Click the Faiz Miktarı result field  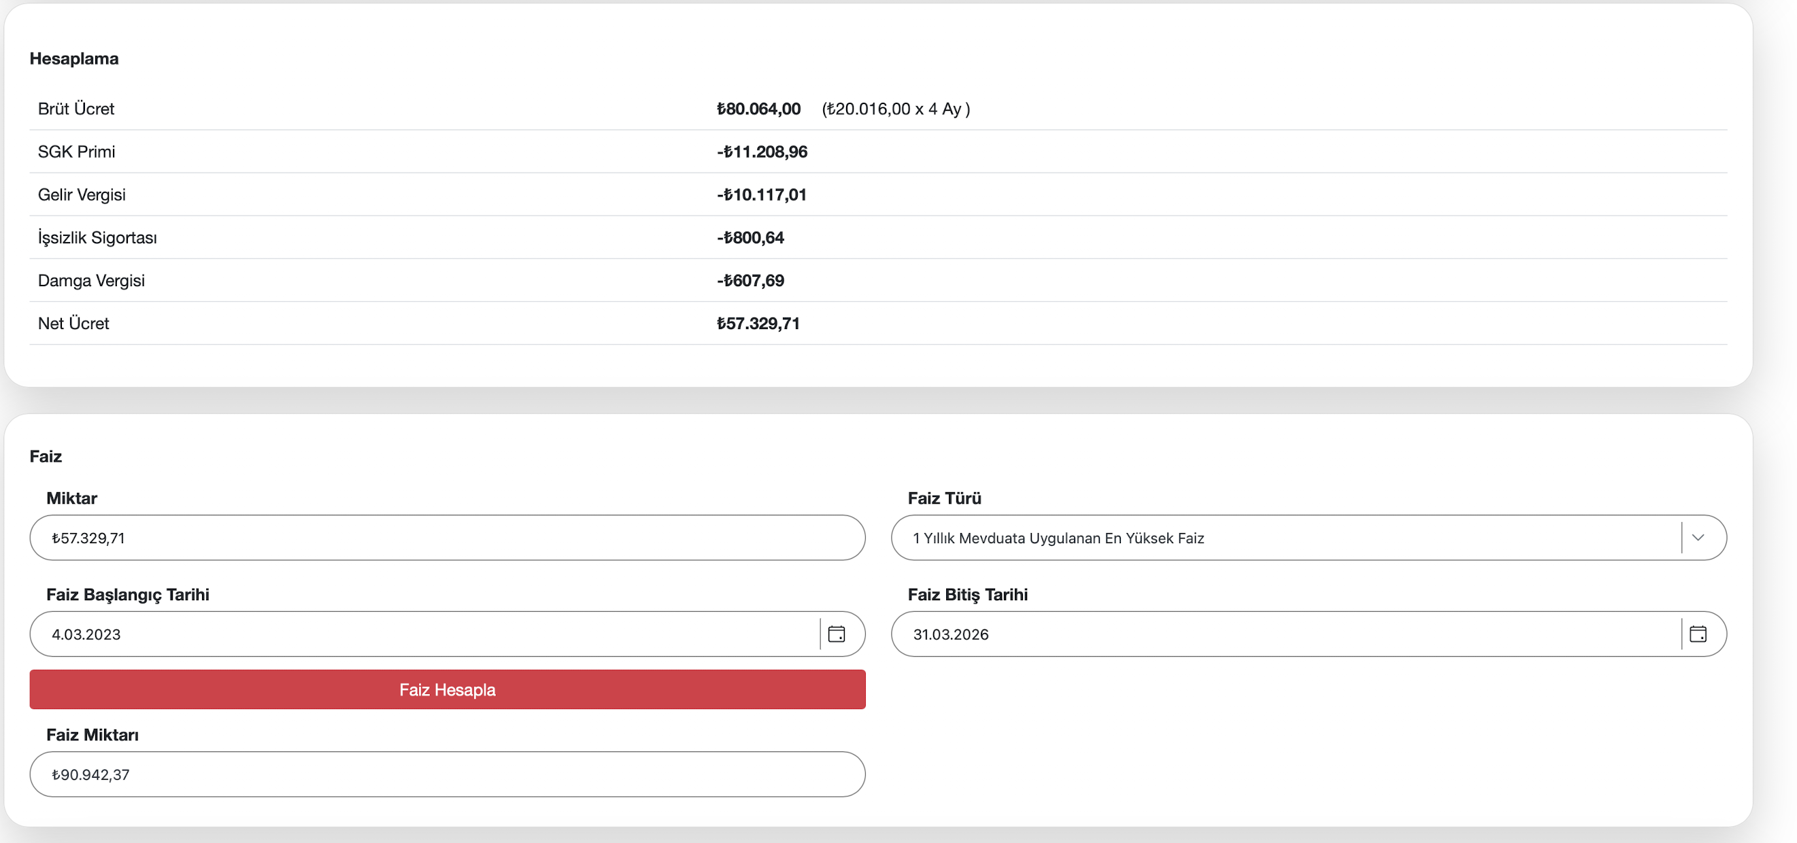(446, 774)
